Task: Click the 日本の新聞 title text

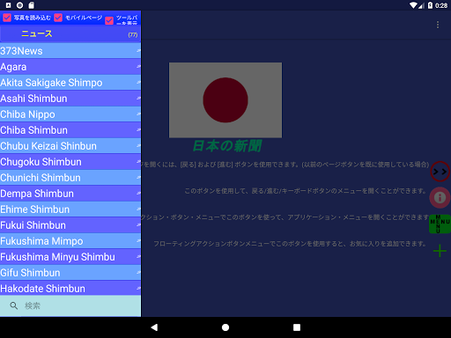Action: 226,146
